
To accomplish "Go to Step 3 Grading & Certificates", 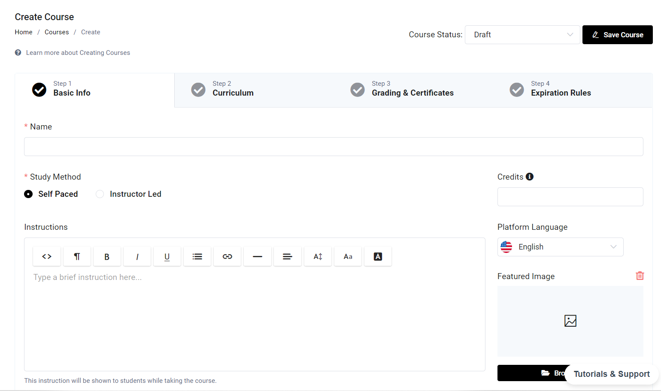I will click(x=412, y=89).
